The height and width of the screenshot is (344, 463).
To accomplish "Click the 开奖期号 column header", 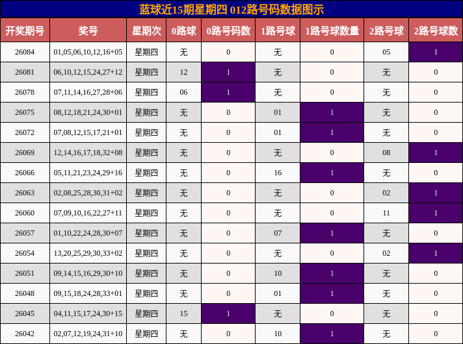I will [25, 31].
